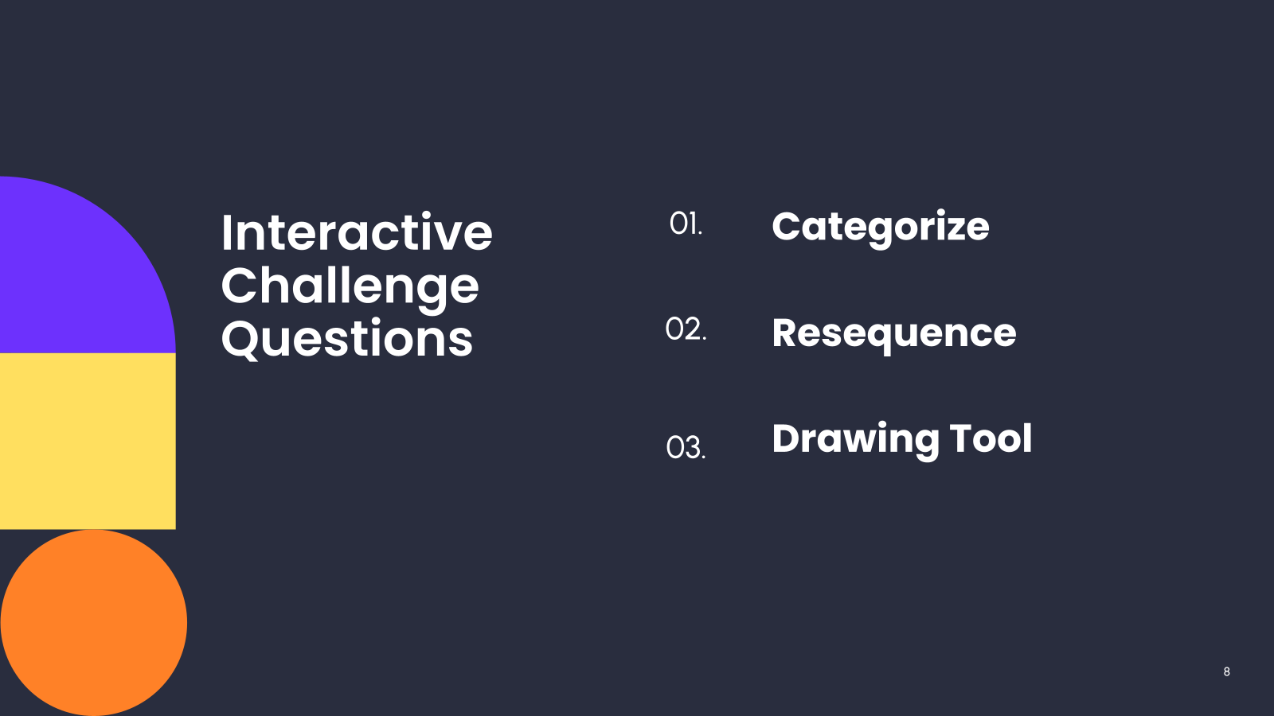This screenshot has height=716, width=1274.
Task: Click the capital R in Resequence
Action: click(x=785, y=333)
